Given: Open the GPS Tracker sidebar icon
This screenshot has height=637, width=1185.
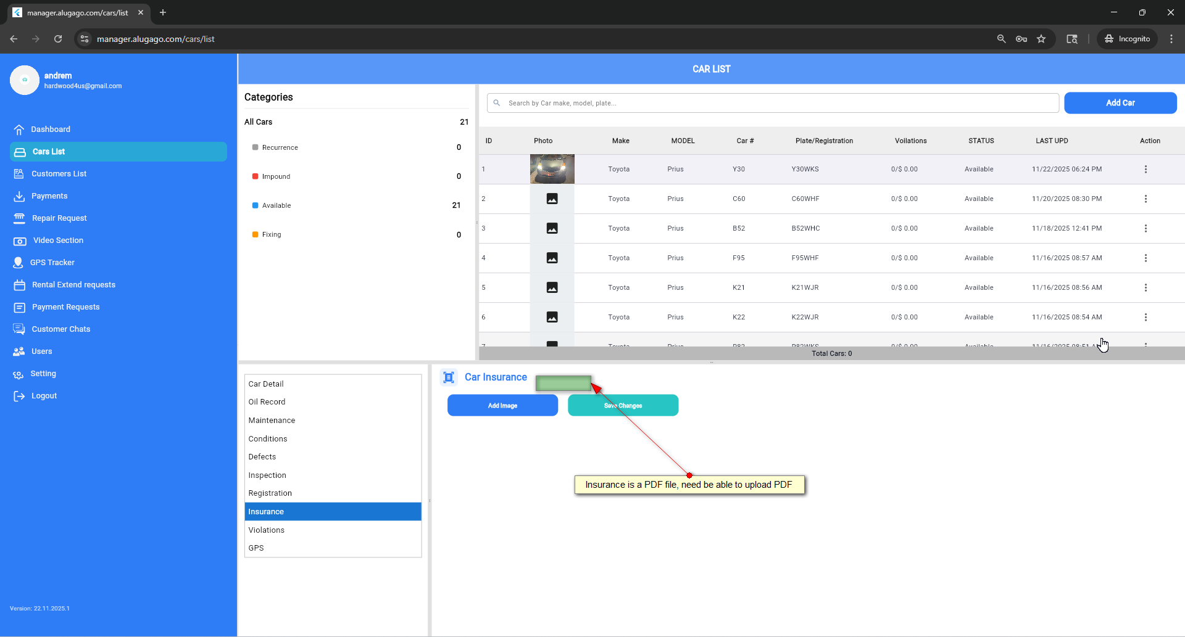Looking at the screenshot, I should coord(18,263).
